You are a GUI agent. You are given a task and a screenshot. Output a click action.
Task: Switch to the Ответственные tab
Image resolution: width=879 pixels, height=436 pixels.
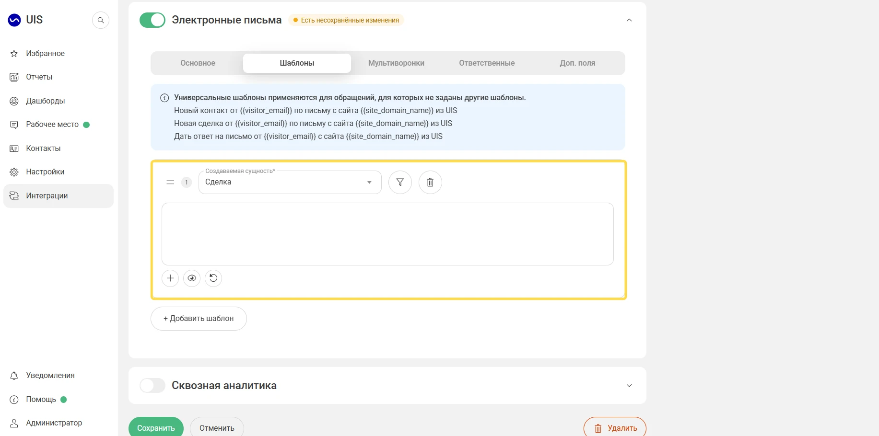pos(487,63)
